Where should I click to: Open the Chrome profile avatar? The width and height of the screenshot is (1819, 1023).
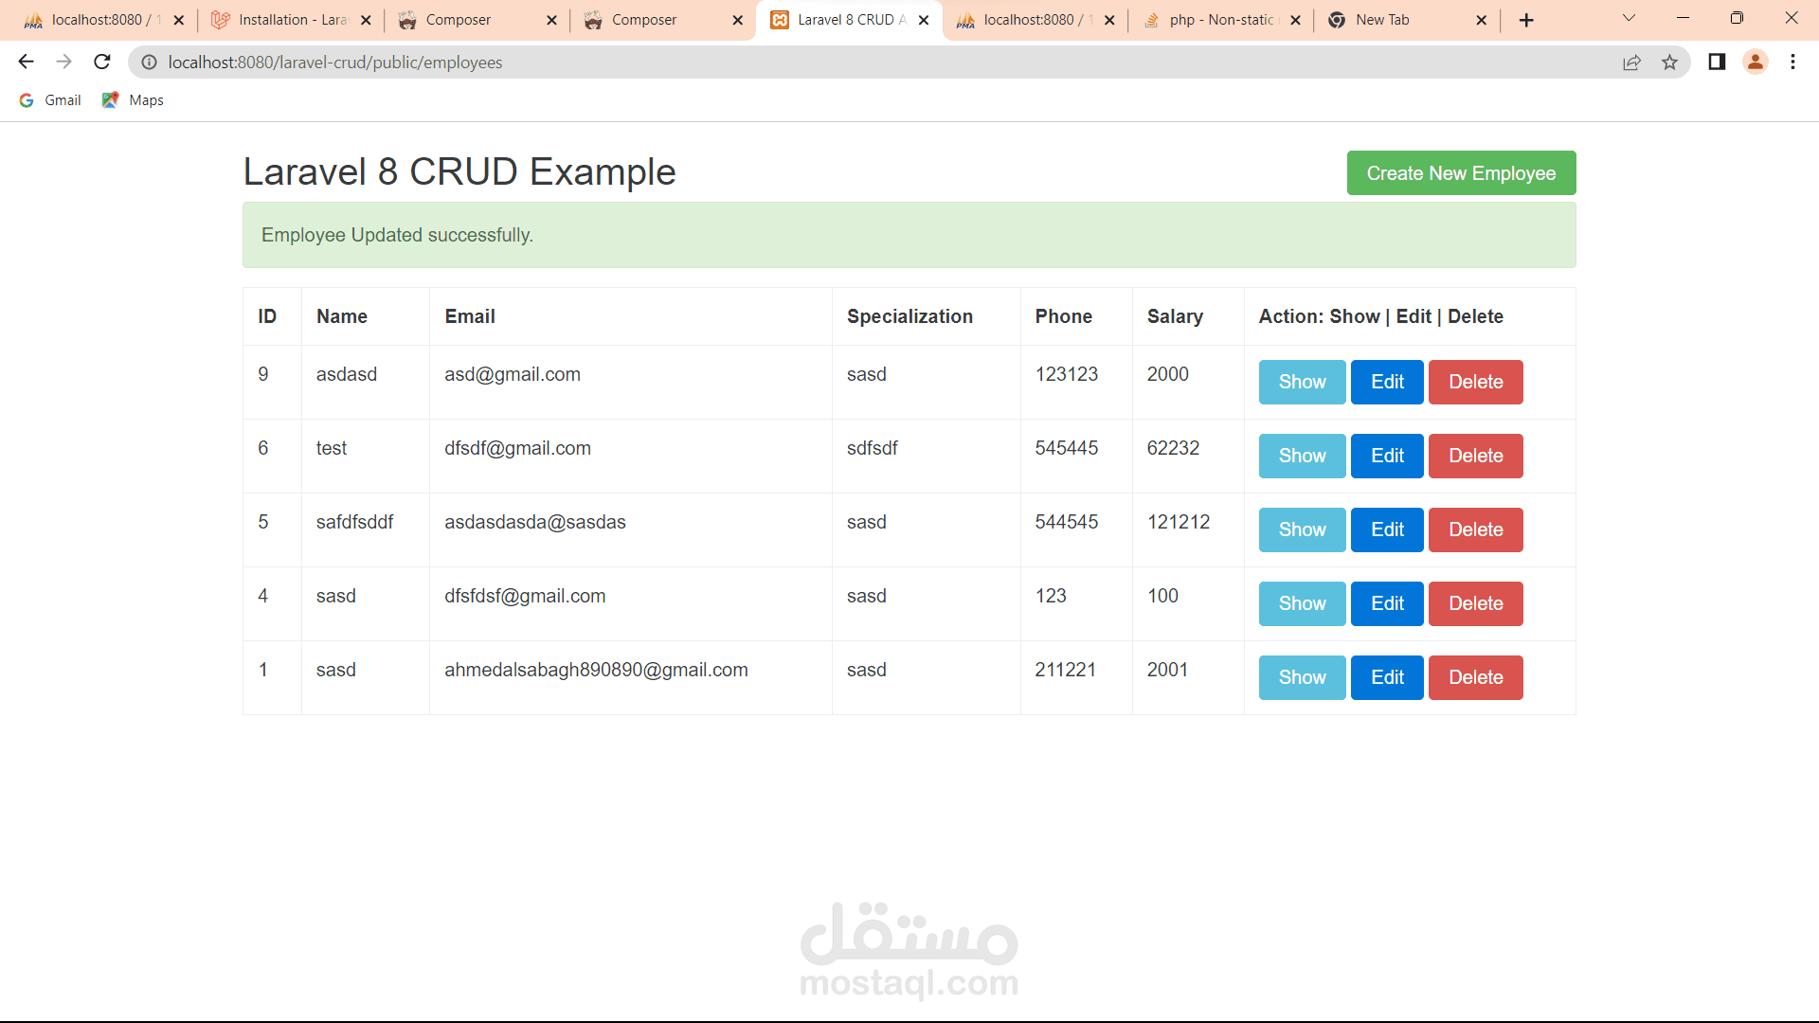(1755, 63)
